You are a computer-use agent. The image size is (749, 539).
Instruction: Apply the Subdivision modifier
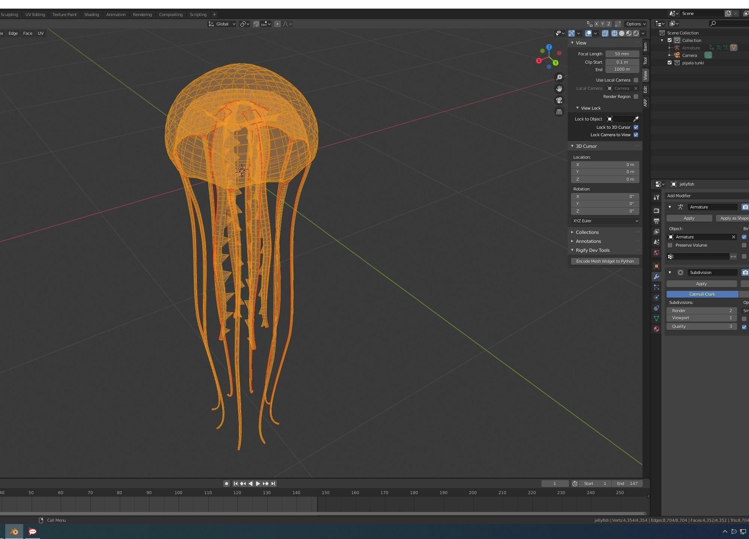pos(701,284)
